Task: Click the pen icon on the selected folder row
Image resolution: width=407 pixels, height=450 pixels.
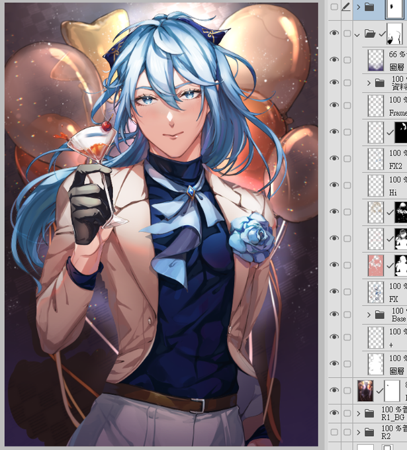Action: click(346, 7)
